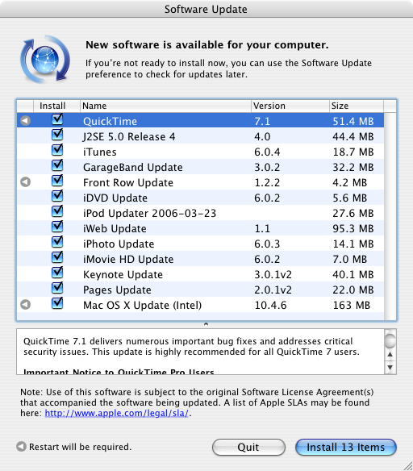Click the Quit button
413x471 pixels.
point(248,448)
